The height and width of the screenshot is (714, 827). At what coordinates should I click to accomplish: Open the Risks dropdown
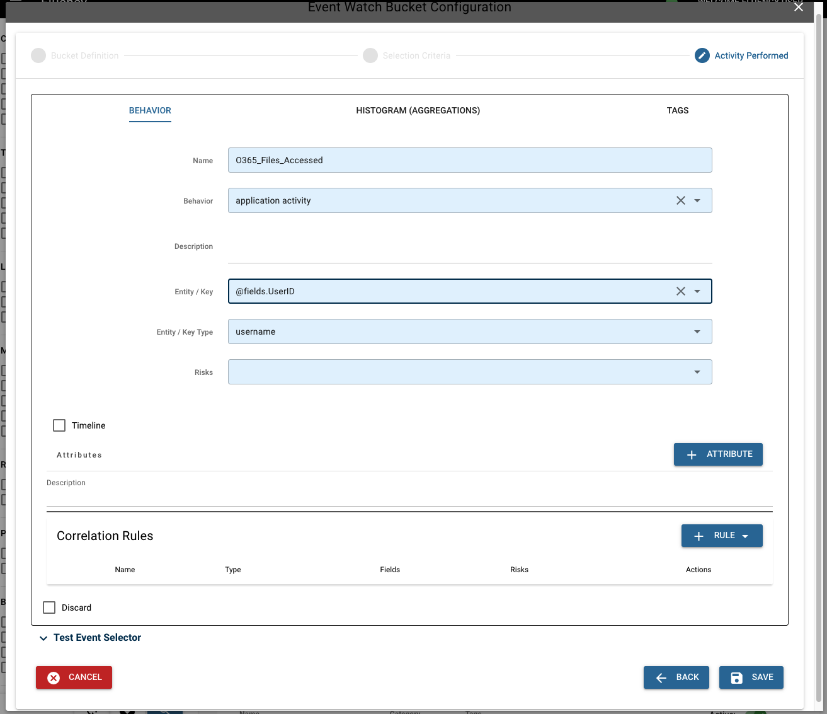click(x=470, y=372)
